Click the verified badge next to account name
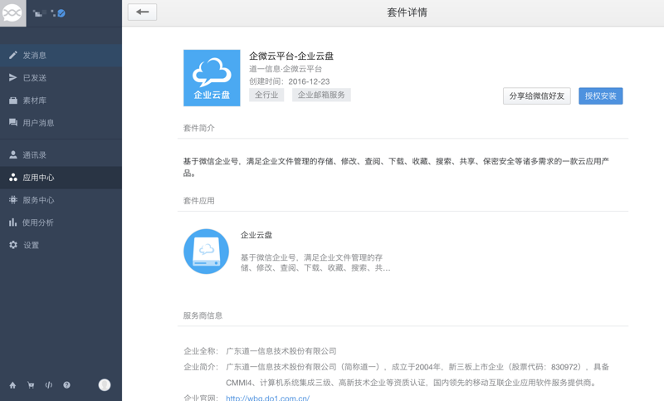This screenshot has width=664, height=401. pos(61,13)
